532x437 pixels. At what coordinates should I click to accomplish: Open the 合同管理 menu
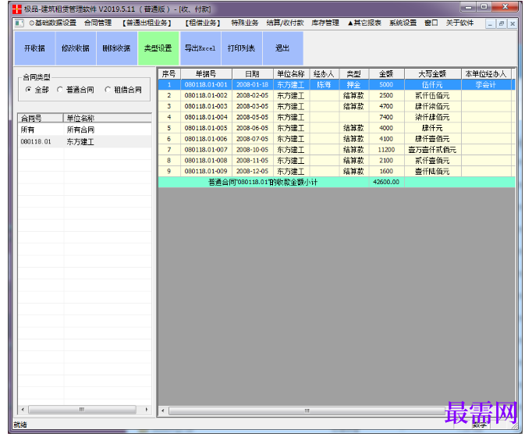(x=98, y=23)
